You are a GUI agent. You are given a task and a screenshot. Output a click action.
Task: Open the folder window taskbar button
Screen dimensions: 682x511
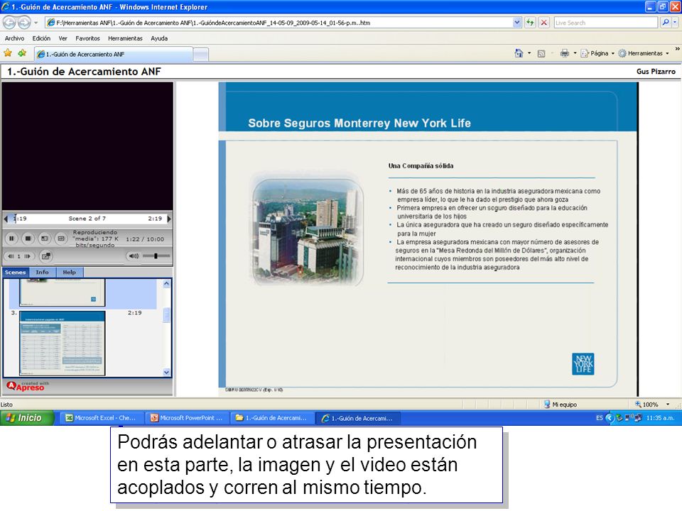click(271, 418)
